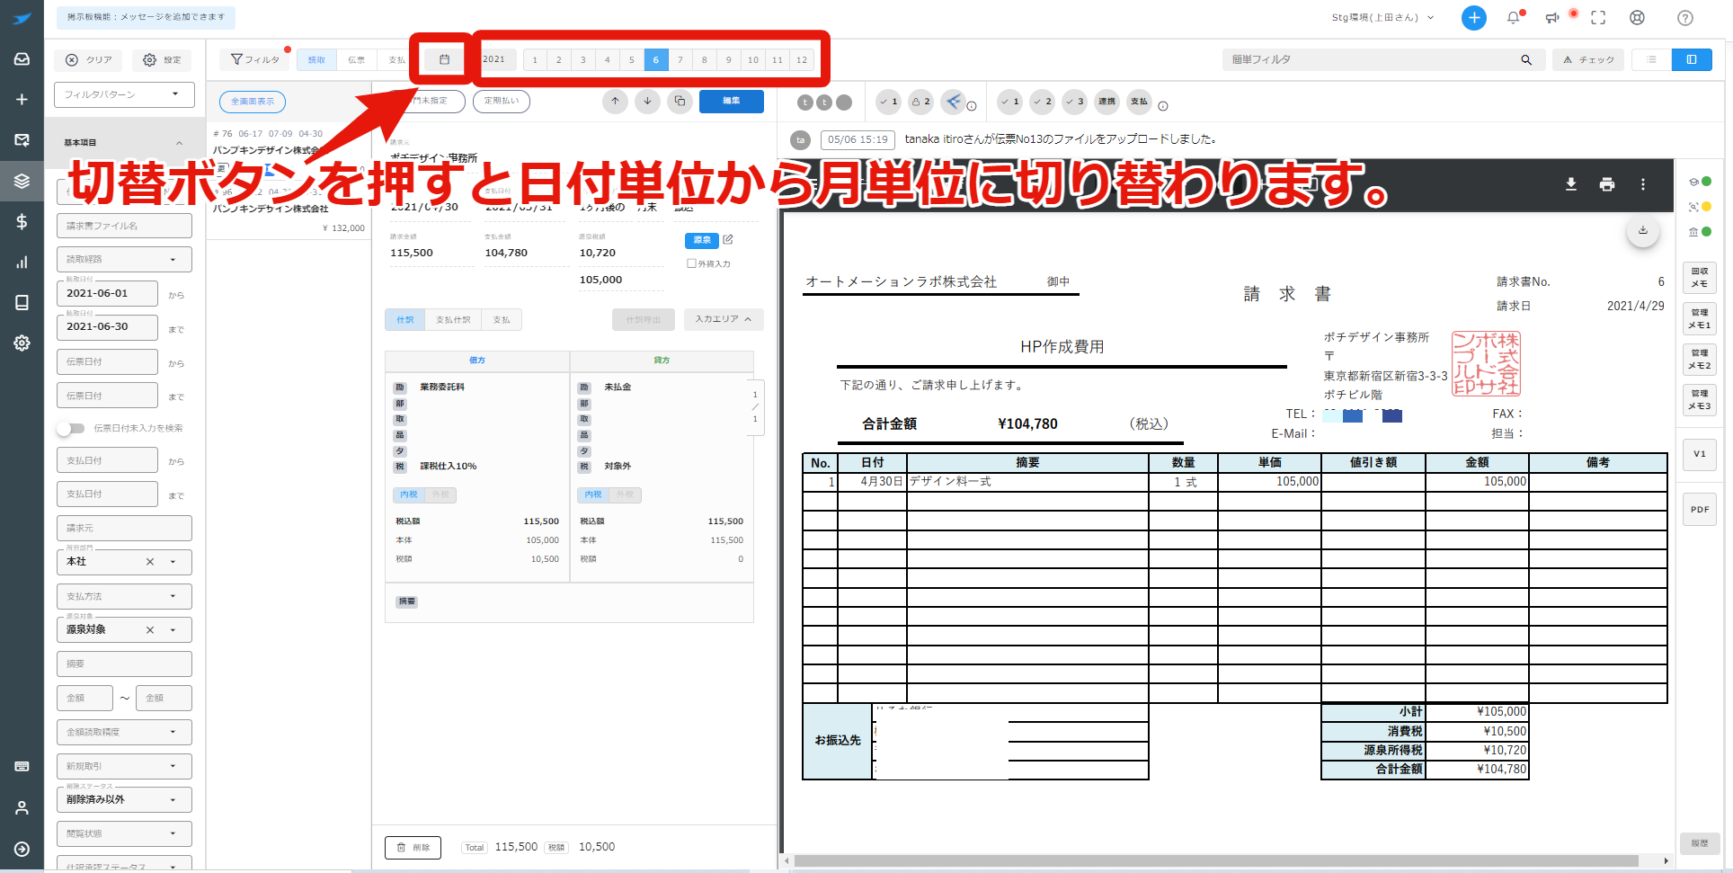Click the round floating download button

[x=1643, y=230]
